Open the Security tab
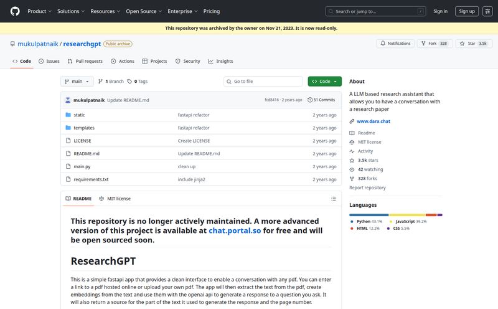Viewport: 498px width, 309px height. [188, 61]
